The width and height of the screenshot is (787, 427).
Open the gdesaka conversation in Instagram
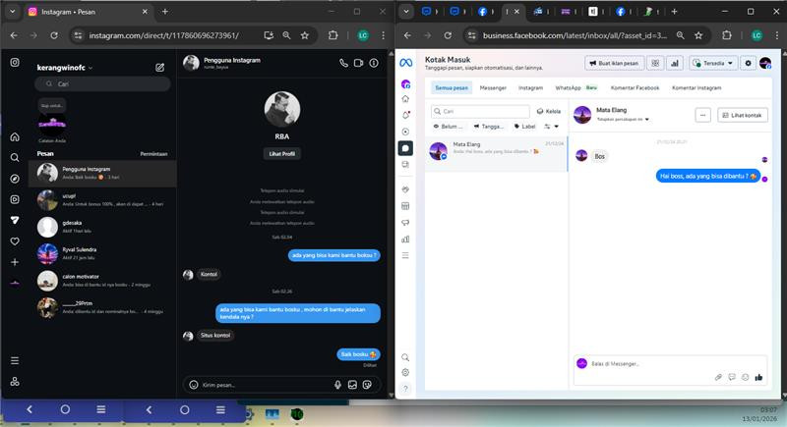pyautogui.click(x=102, y=227)
